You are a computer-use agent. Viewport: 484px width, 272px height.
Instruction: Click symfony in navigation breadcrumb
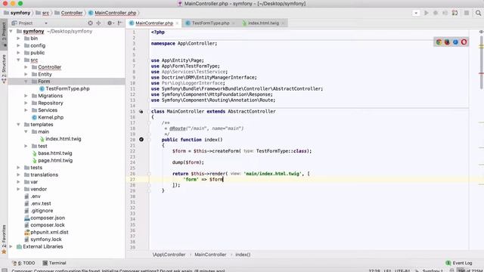(17, 13)
